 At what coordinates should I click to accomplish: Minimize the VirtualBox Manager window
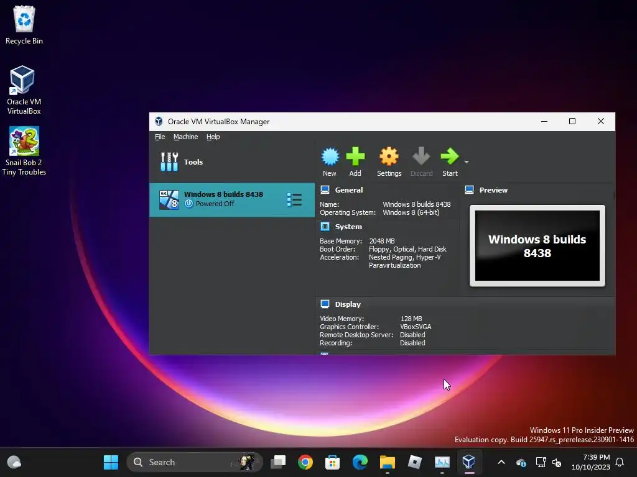544,121
